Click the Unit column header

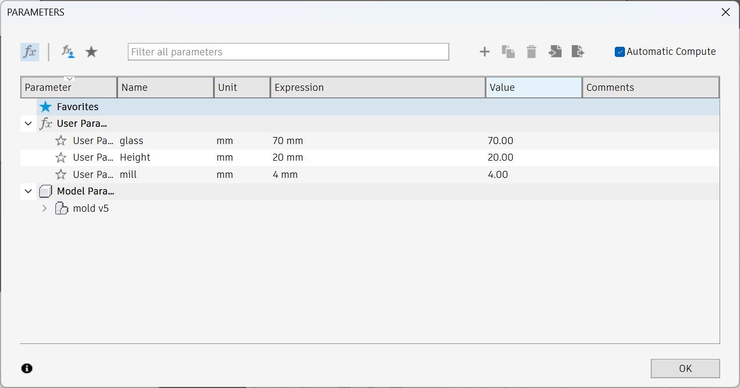point(242,88)
